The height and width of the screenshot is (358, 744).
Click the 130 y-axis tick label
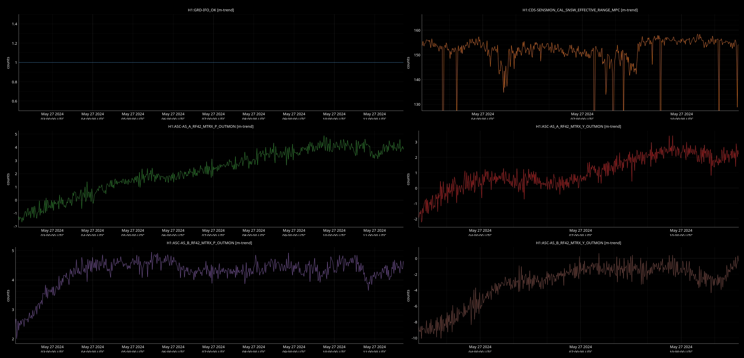click(x=417, y=105)
